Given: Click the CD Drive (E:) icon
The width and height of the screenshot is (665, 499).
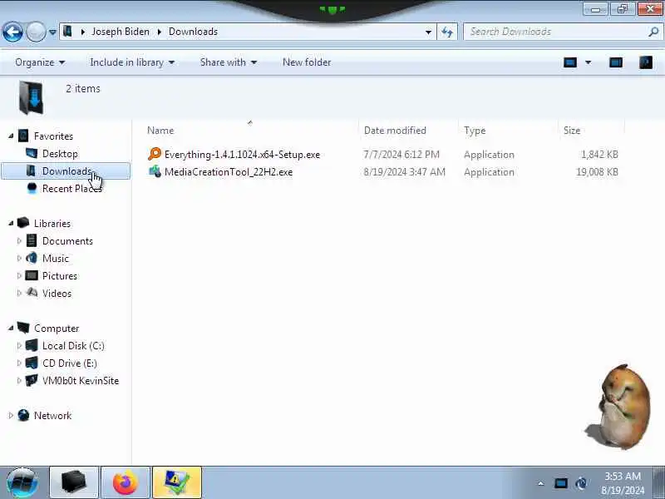Looking at the screenshot, I should coord(32,363).
